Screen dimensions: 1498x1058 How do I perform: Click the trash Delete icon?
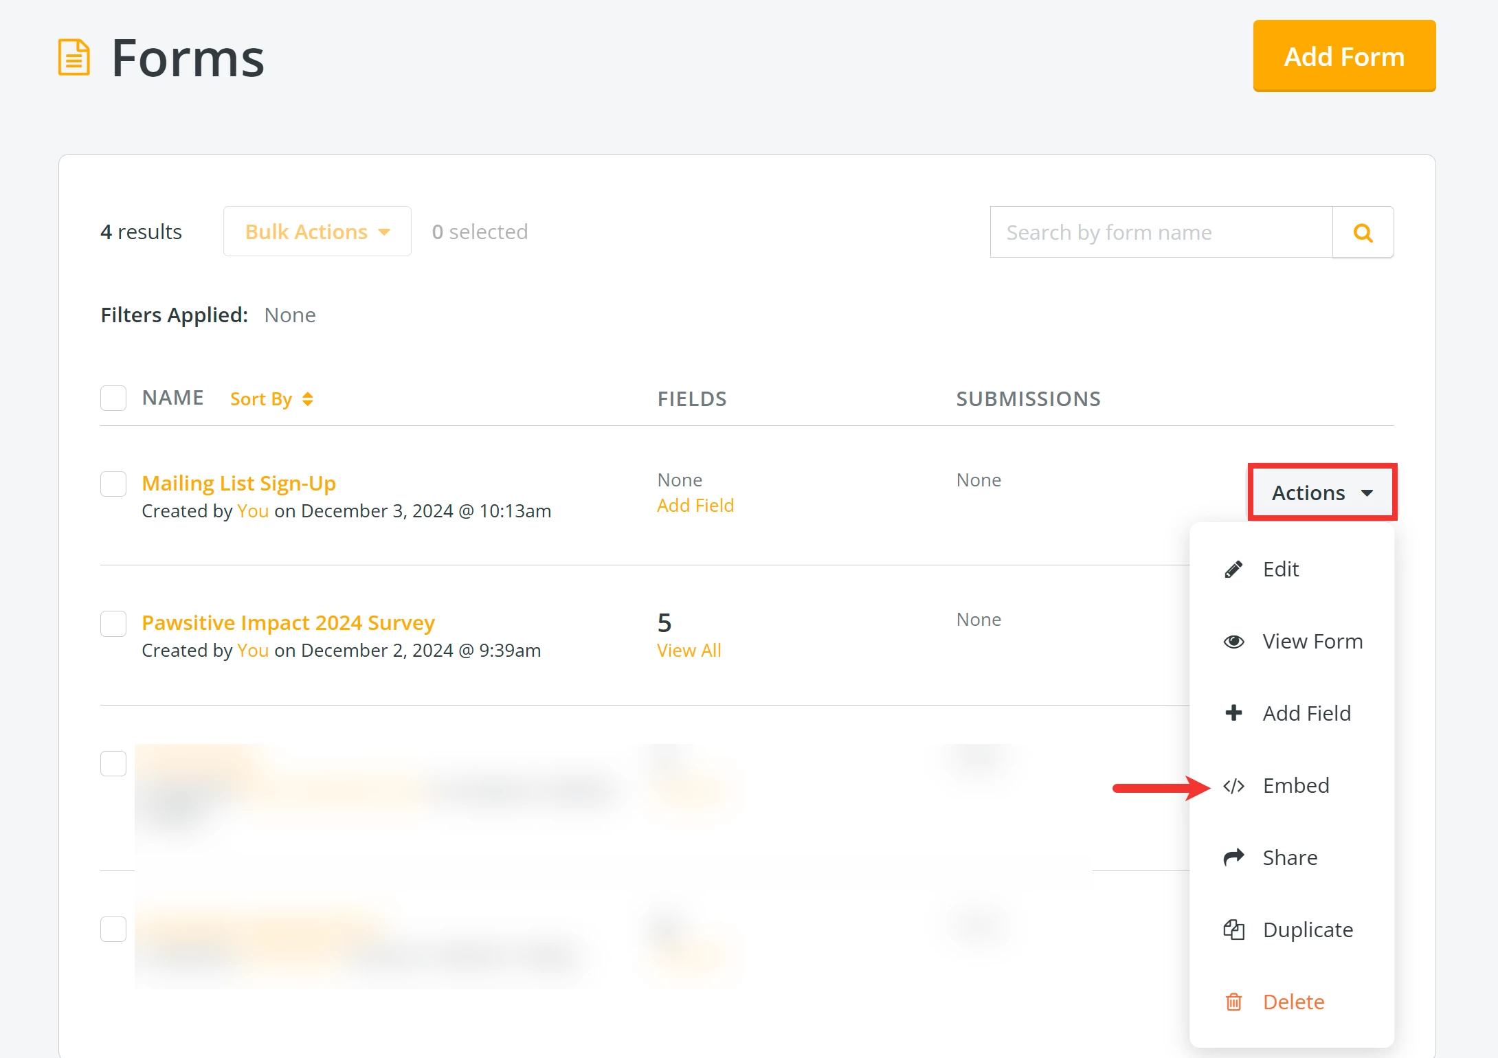click(1233, 1002)
